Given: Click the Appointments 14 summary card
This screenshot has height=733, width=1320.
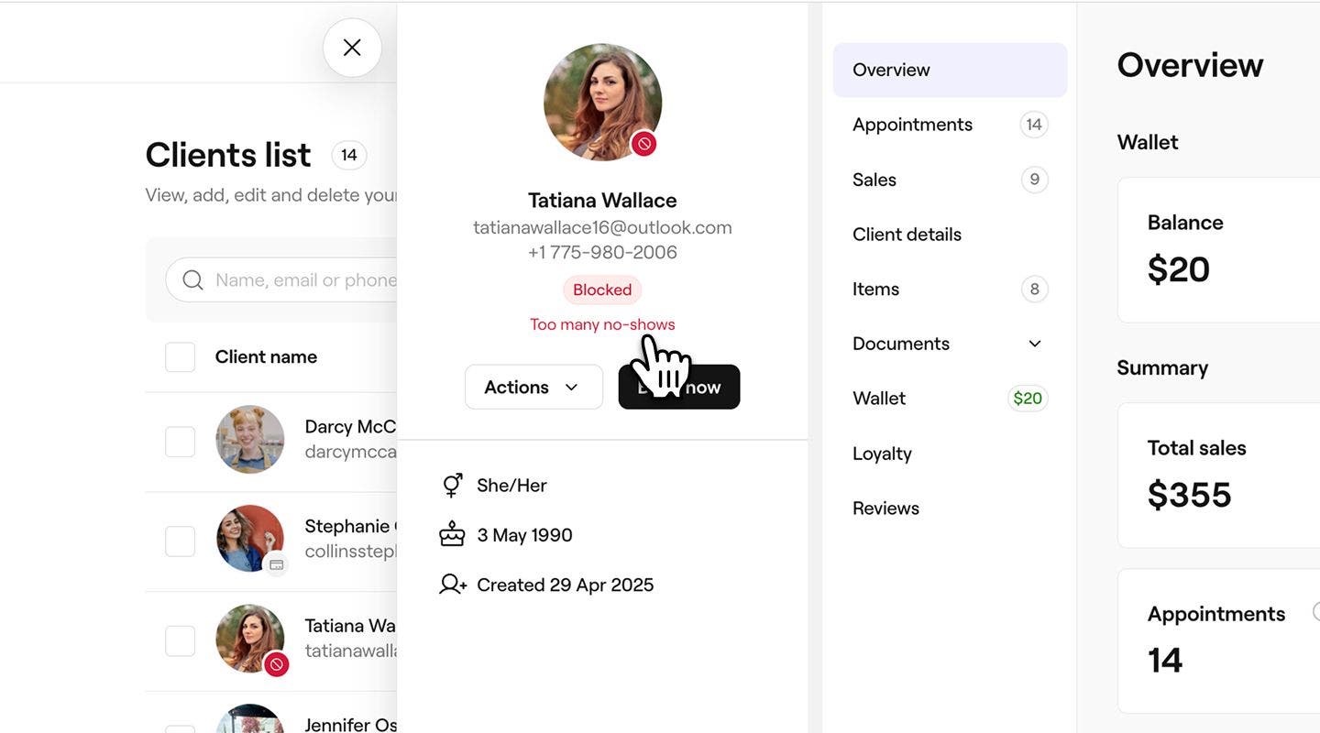Looking at the screenshot, I should coord(1219,641).
